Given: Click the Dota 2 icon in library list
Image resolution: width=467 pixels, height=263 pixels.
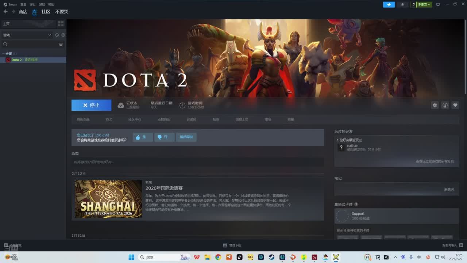Looking at the screenshot, I should tap(8, 60).
